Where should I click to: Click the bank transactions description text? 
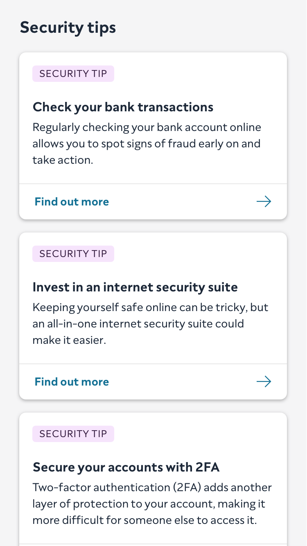coord(147,143)
